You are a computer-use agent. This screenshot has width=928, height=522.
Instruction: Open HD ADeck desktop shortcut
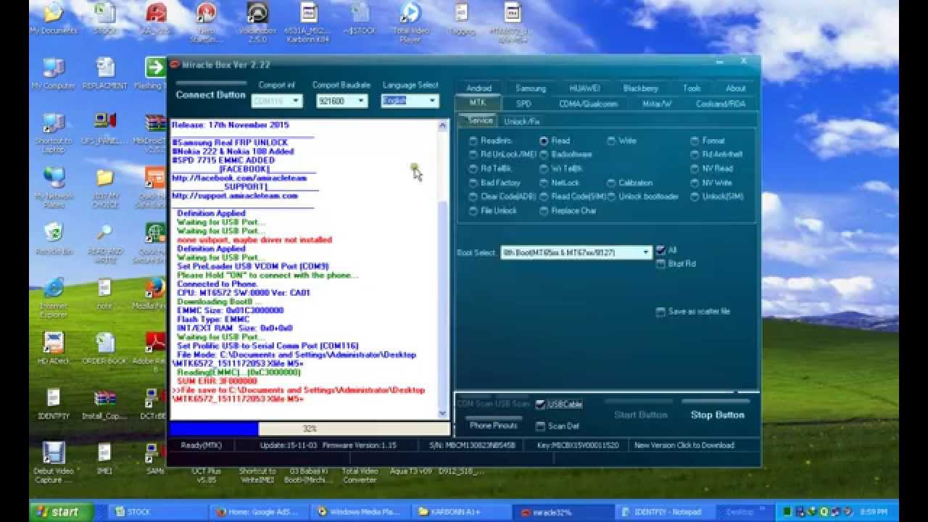(x=53, y=349)
